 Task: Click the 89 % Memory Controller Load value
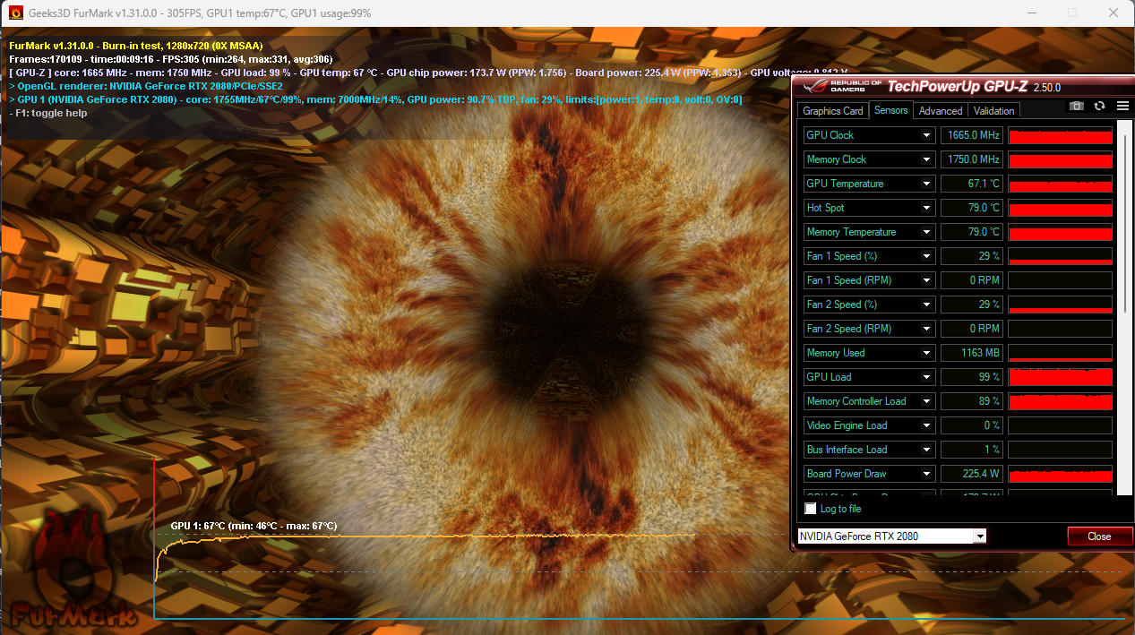tap(971, 401)
